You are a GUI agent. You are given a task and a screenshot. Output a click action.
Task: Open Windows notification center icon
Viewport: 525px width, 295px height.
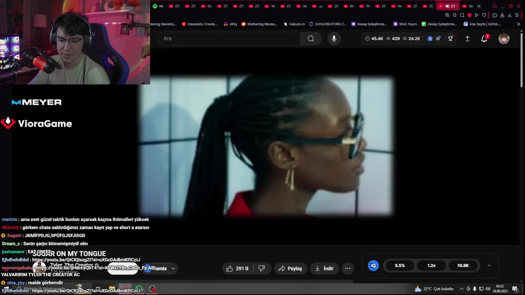[515, 289]
